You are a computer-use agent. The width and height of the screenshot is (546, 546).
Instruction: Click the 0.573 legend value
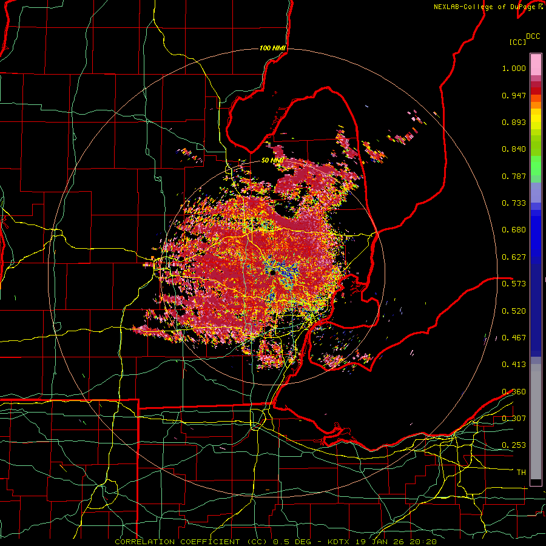click(514, 284)
